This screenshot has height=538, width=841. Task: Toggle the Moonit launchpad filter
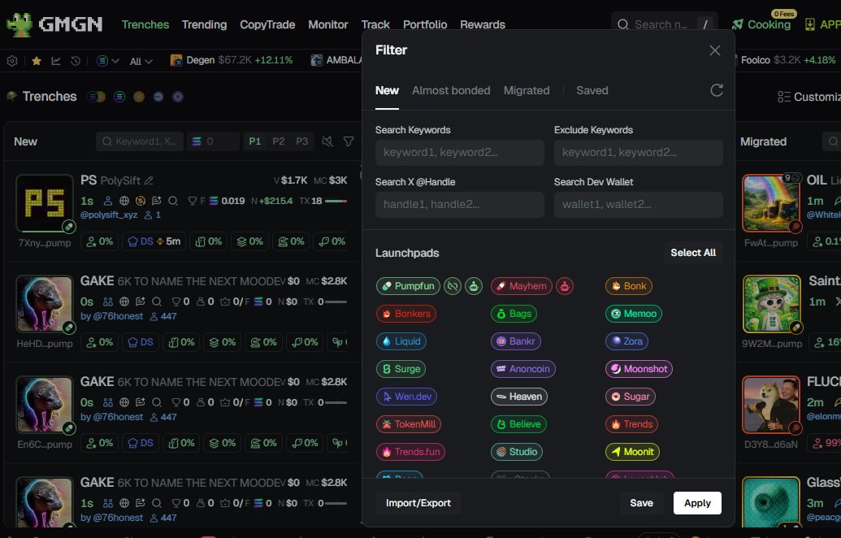(632, 452)
